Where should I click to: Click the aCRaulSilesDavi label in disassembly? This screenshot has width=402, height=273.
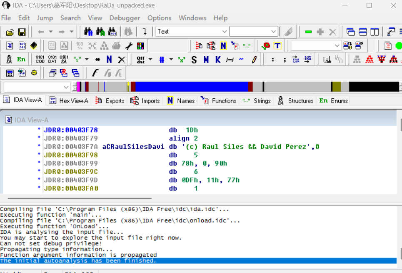click(133, 147)
